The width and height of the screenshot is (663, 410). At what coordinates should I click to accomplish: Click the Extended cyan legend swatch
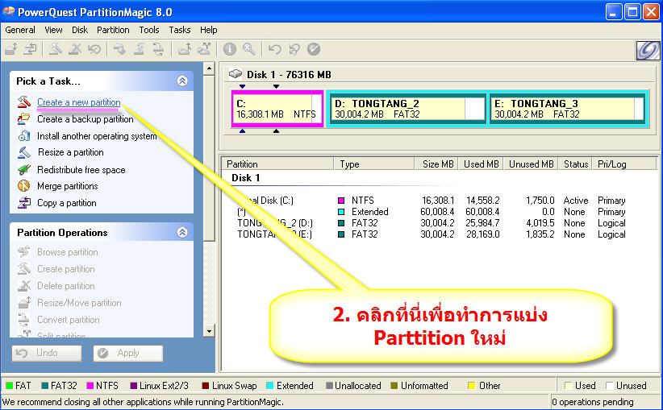[269, 386]
